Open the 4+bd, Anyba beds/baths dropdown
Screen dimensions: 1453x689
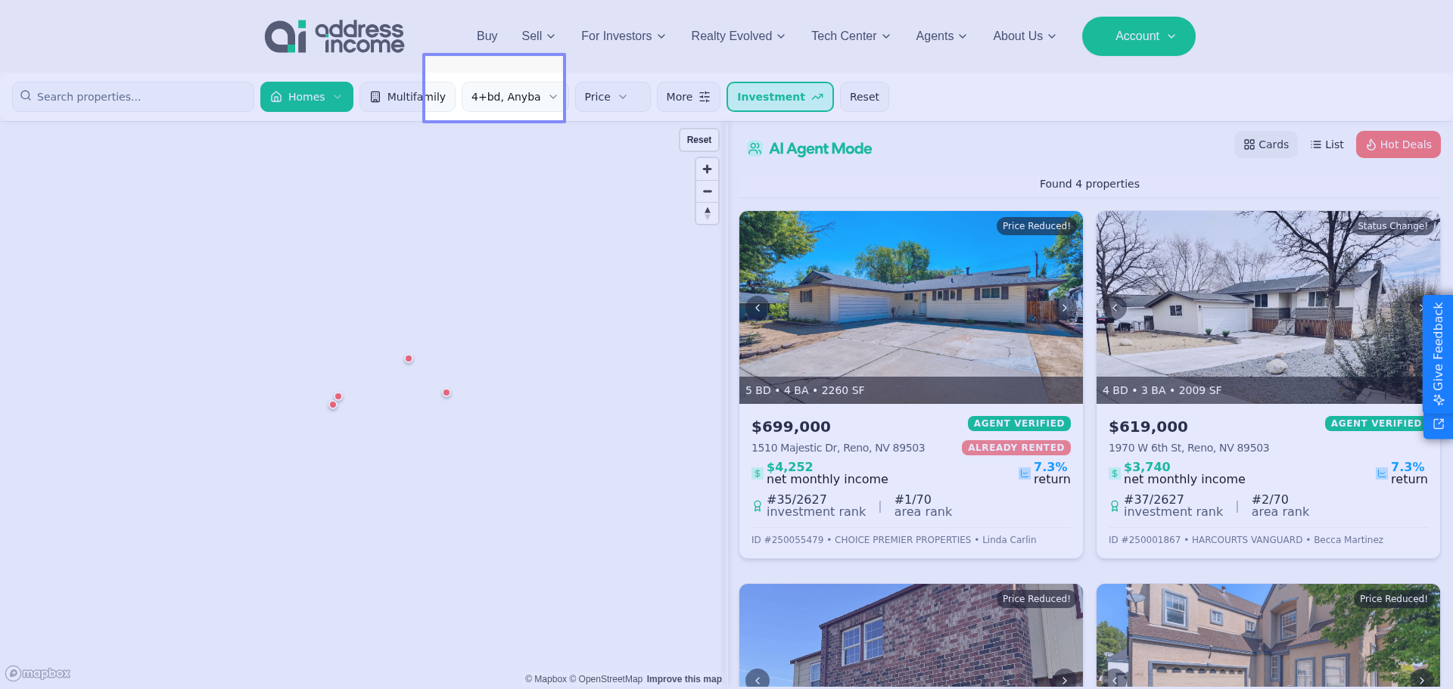(x=513, y=97)
